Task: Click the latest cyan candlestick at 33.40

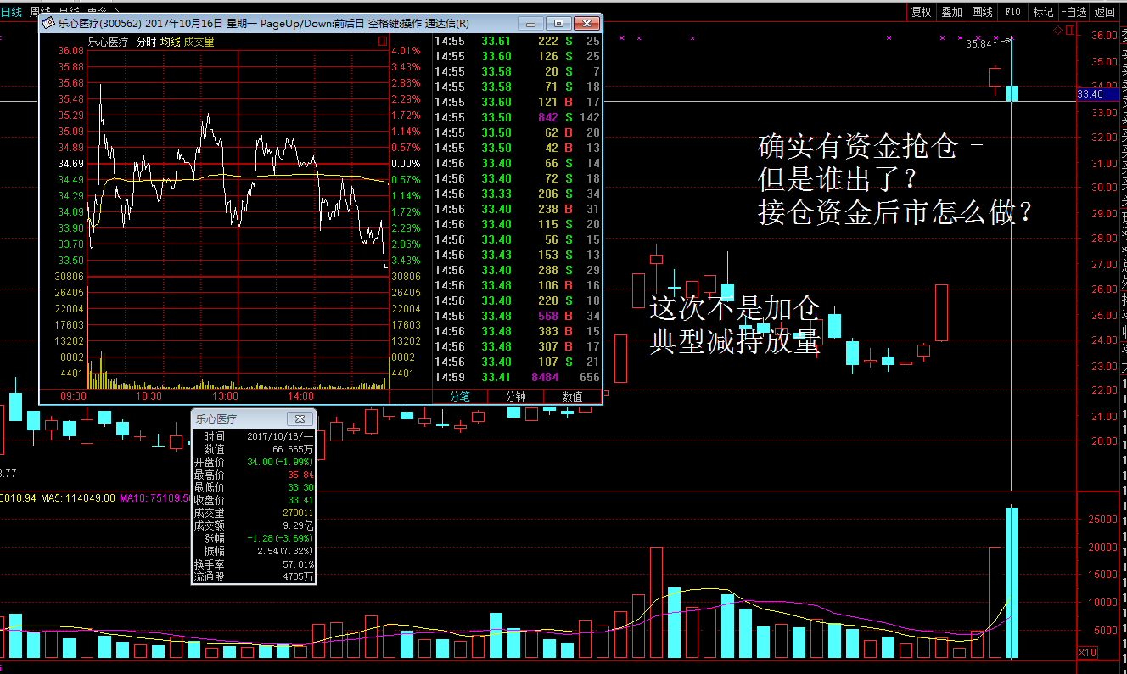Action: tap(1012, 93)
